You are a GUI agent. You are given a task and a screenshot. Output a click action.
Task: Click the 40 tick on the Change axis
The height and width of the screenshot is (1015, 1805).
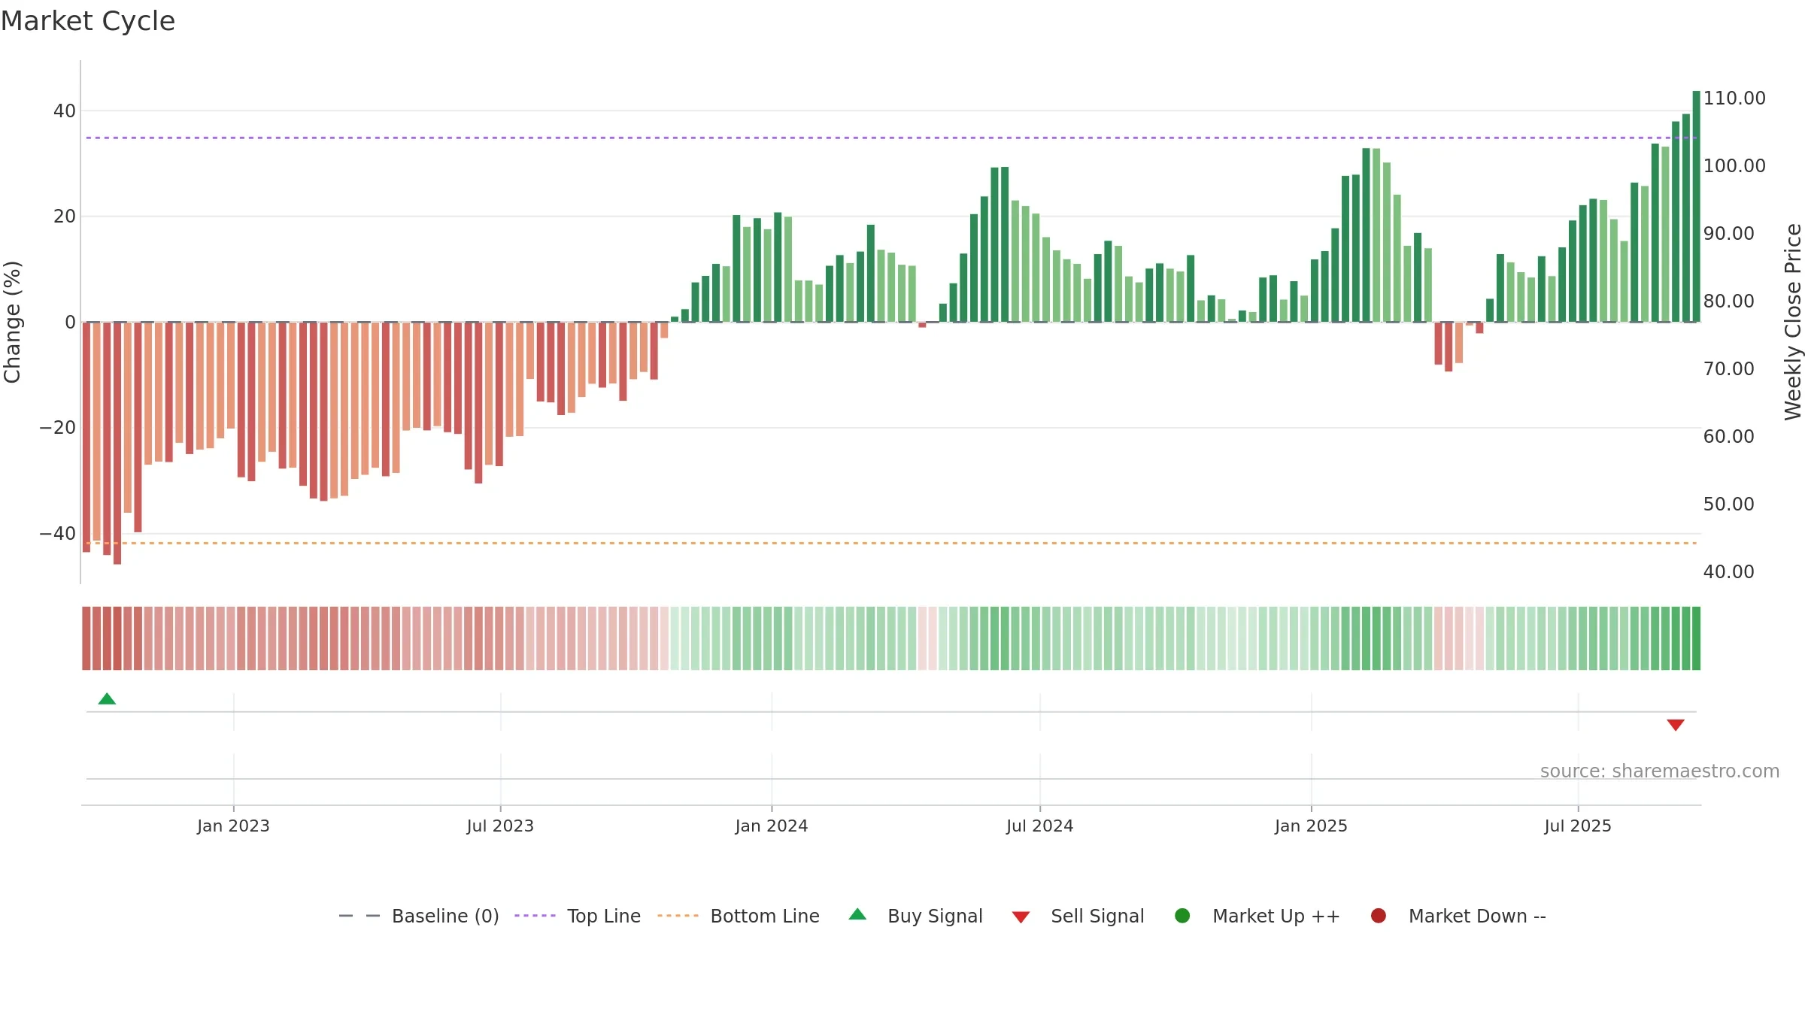pyautogui.click(x=65, y=111)
